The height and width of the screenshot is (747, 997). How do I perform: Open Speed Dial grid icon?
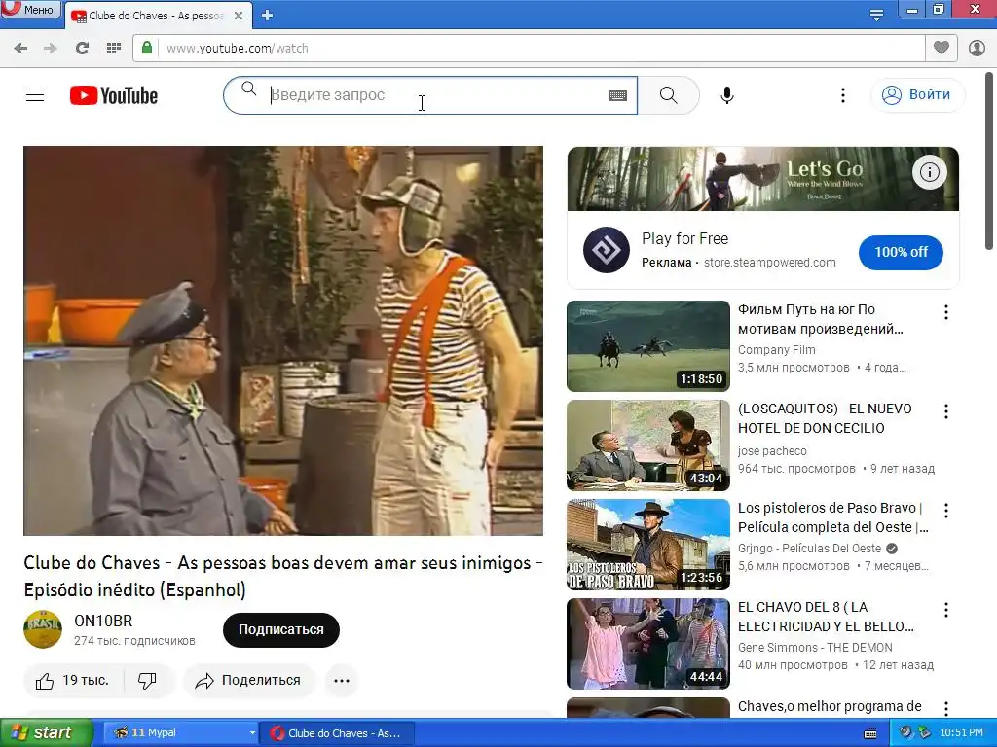pos(114,49)
